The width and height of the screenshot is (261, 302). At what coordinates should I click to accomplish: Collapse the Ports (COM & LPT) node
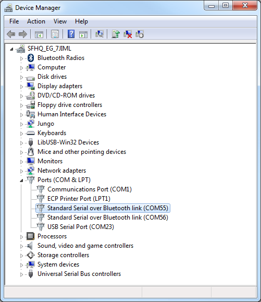coord(21,180)
